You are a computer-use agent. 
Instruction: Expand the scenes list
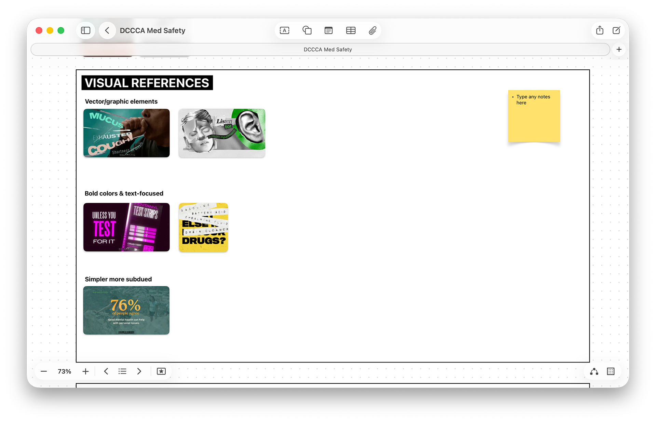122,371
